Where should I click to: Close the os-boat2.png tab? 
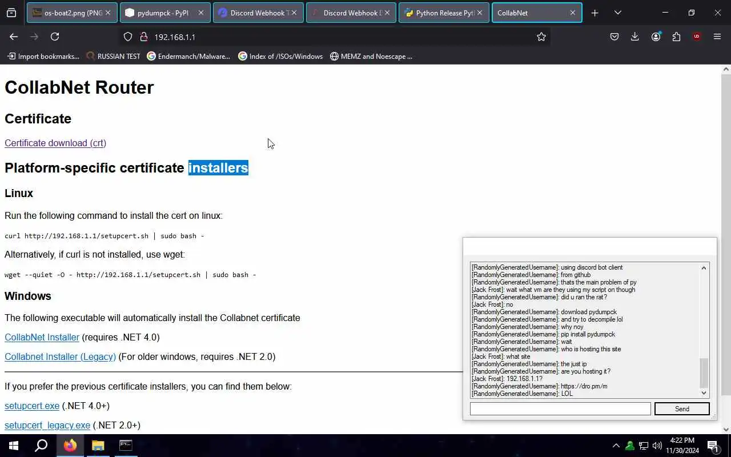(108, 13)
